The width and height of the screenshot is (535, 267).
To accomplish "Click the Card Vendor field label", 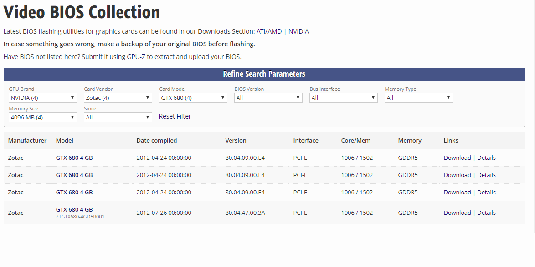I will [98, 89].
